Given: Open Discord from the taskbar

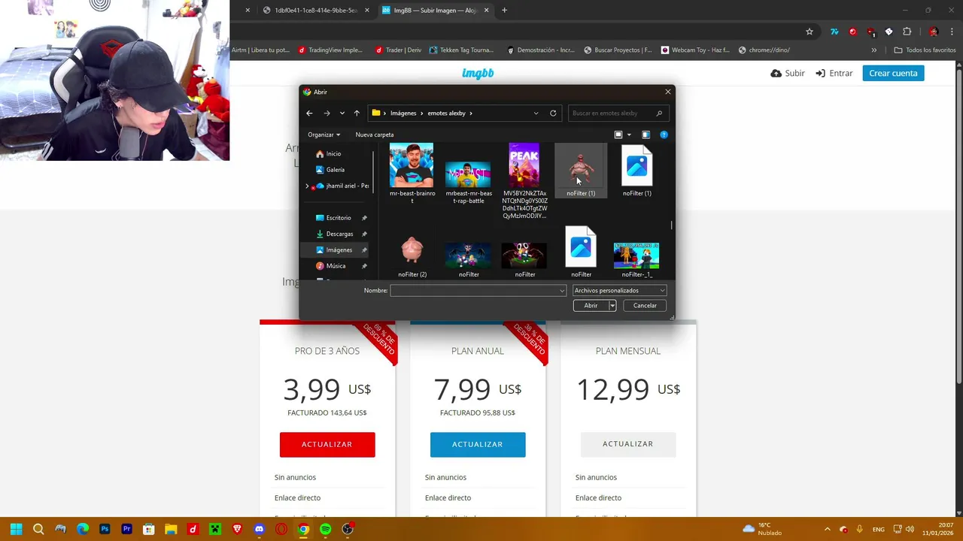Looking at the screenshot, I should click(x=259, y=529).
